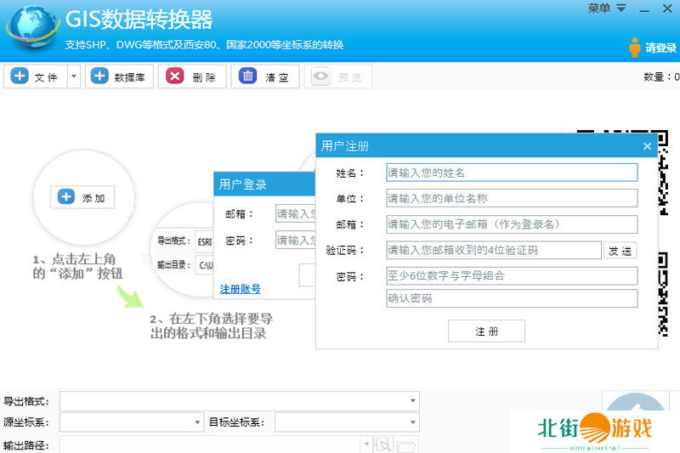Click the 验证码 verification code field
The width and height of the screenshot is (680, 453).
(x=492, y=251)
